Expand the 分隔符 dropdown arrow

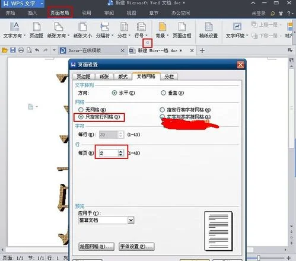[113, 36]
